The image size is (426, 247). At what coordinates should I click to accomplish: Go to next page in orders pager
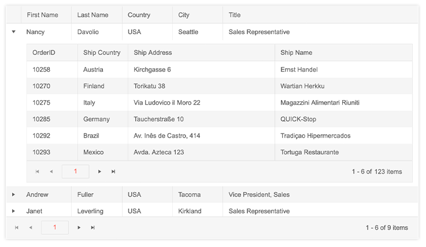click(99, 172)
